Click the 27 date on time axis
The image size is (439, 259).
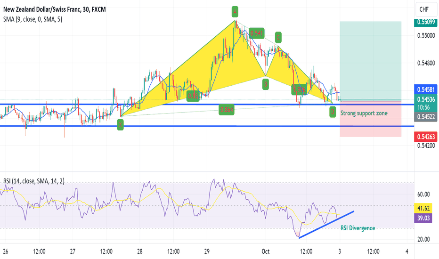(73, 251)
